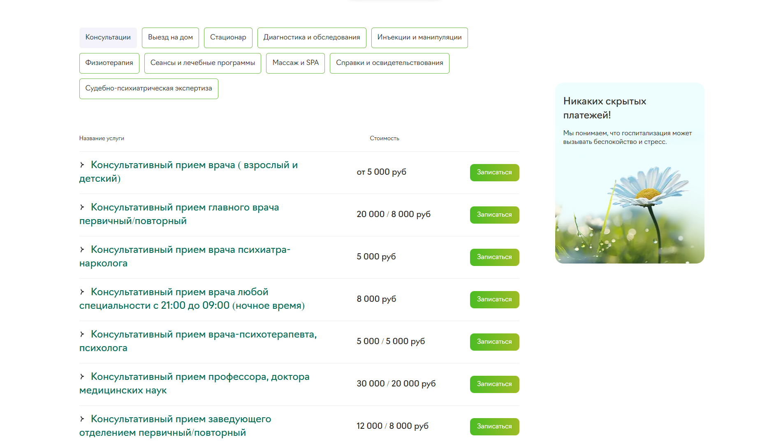Click Записаться for взрослый и детский consultation

494,173
